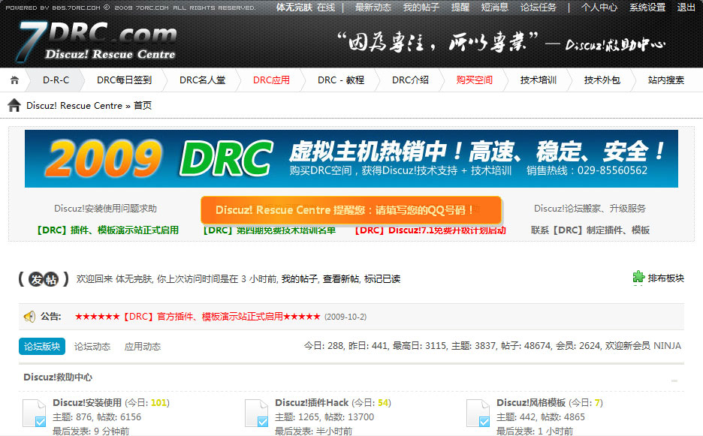The width and height of the screenshot is (703, 436).
Task: Switch to the 论坛版块 tab
Action: click(42, 347)
